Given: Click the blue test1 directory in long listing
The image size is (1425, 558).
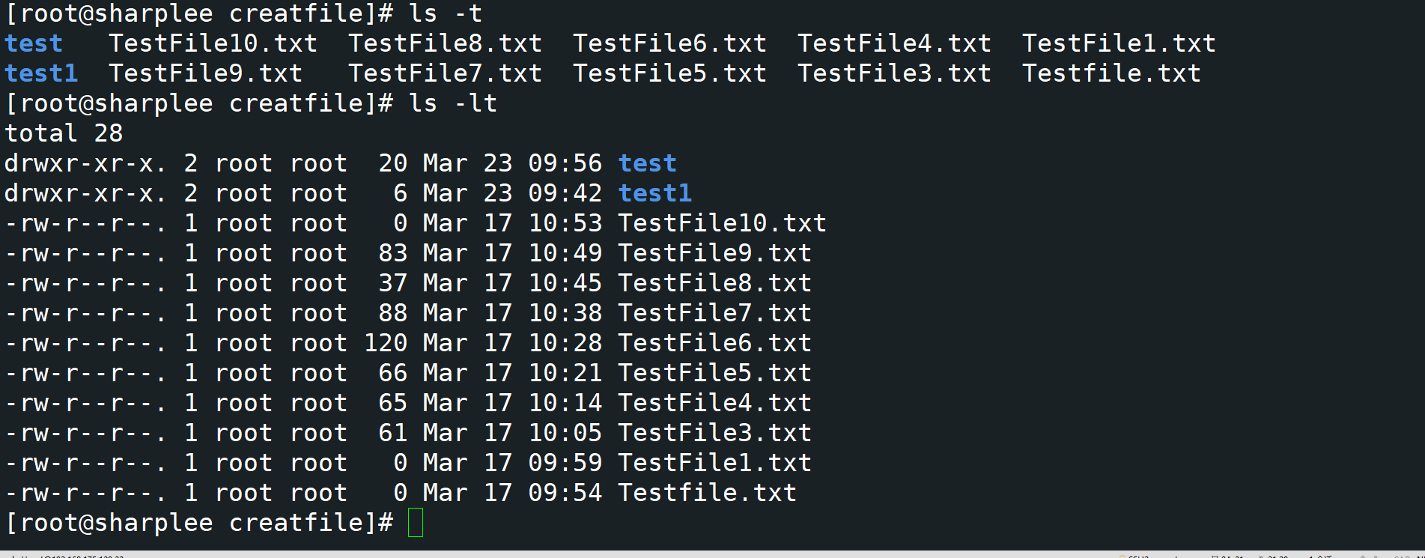Looking at the screenshot, I should point(654,193).
